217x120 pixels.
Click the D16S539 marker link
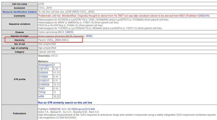44,85
